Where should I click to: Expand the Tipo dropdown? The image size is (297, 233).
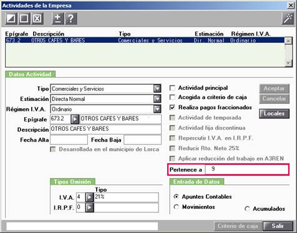click(x=157, y=89)
